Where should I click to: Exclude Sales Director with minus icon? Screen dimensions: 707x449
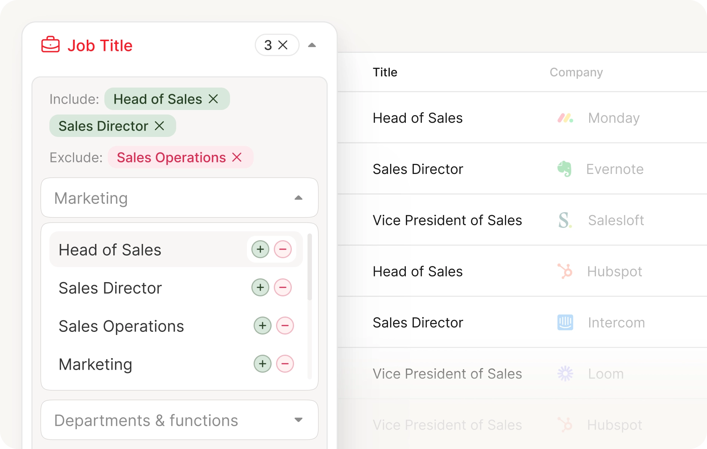click(x=283, y=288)
